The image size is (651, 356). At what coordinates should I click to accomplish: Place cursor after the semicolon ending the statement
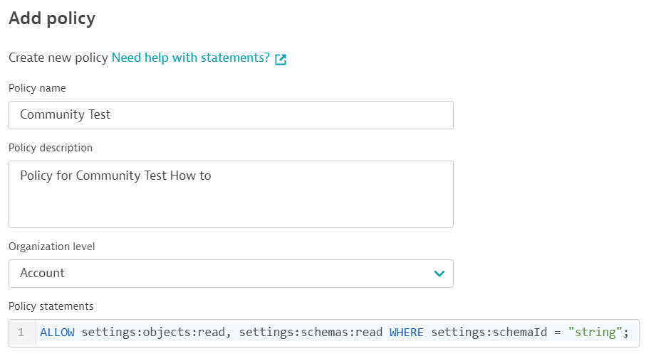630,333
